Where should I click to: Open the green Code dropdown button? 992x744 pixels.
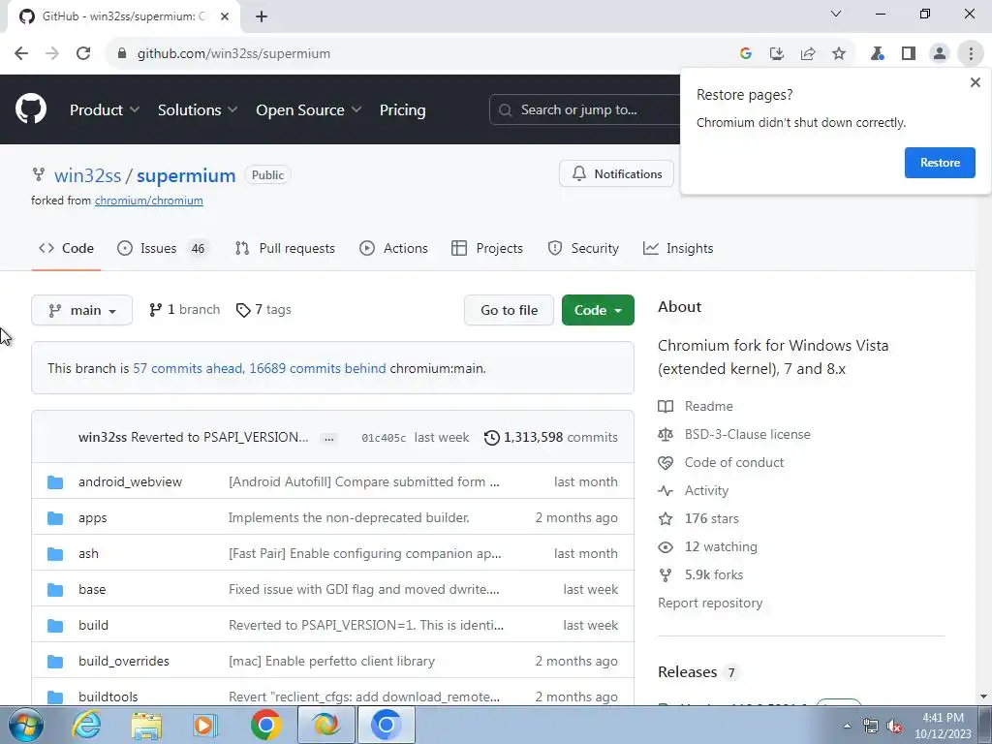point(598,310)
